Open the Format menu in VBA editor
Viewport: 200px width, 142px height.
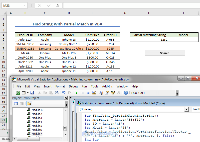tap(60, 86)
